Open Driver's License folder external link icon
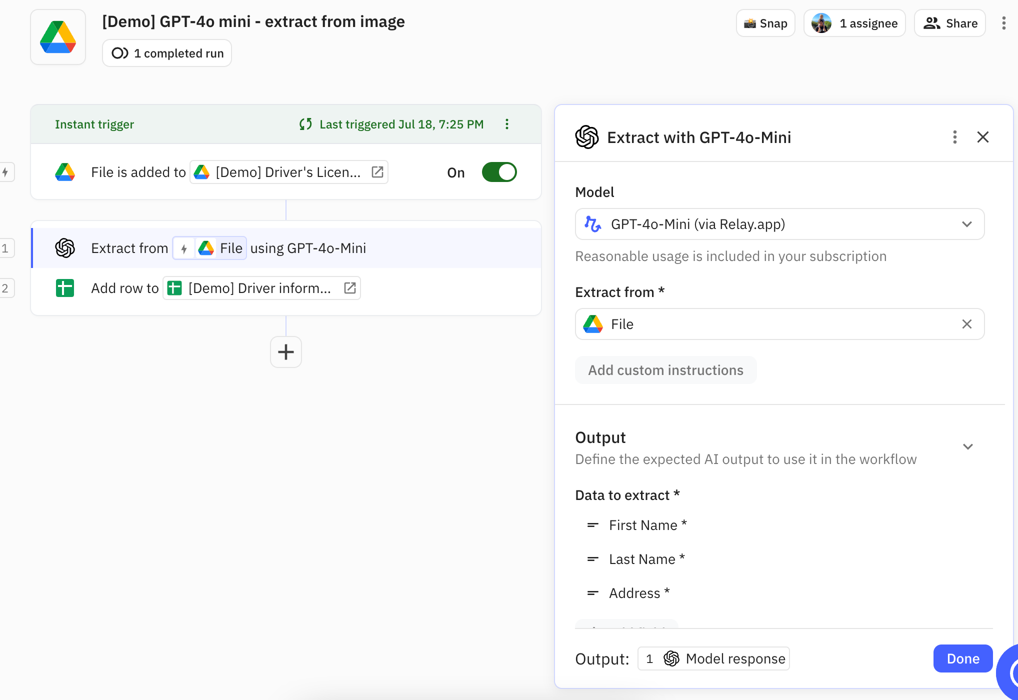Image resolution: width=1018 pixels, height=700 pixels. (x=377, y=172)
